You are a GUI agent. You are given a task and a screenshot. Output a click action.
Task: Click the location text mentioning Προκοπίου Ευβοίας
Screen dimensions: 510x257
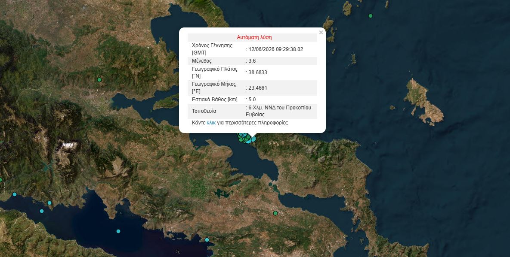279,111
